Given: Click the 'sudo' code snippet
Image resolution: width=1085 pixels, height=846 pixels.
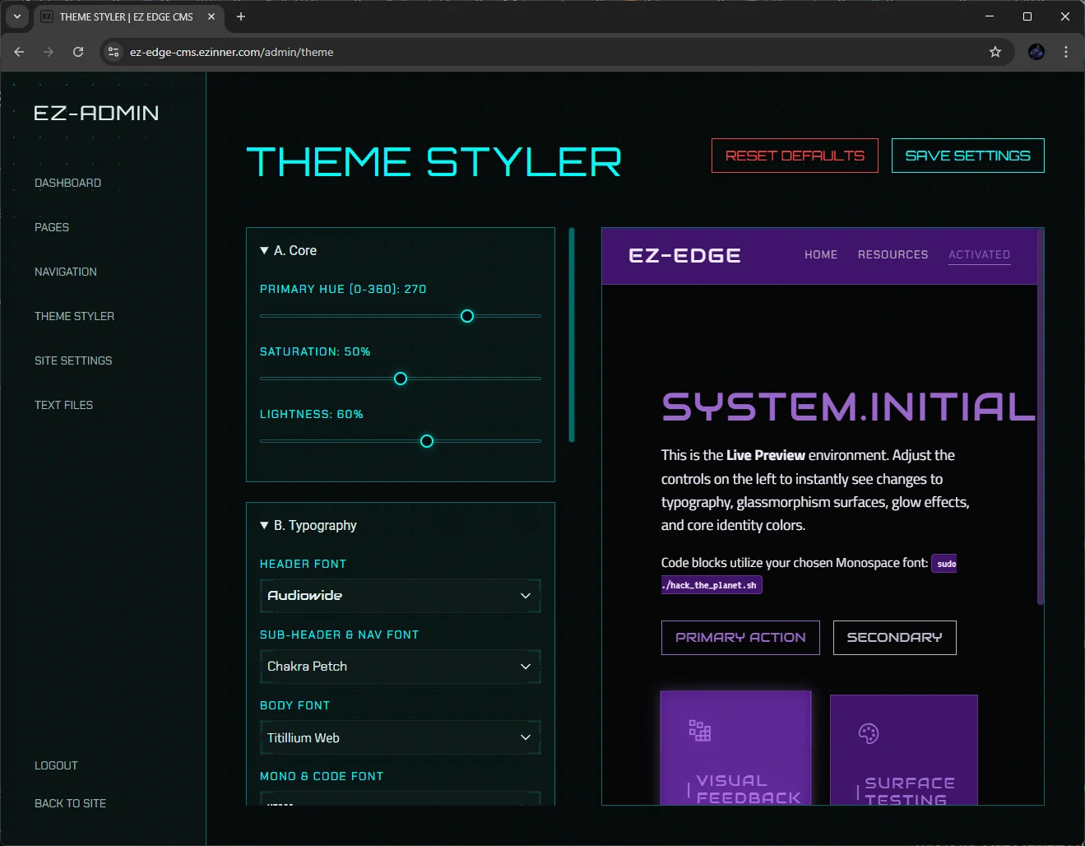Looking at the screenshot, I should click(x=944, y=564).
